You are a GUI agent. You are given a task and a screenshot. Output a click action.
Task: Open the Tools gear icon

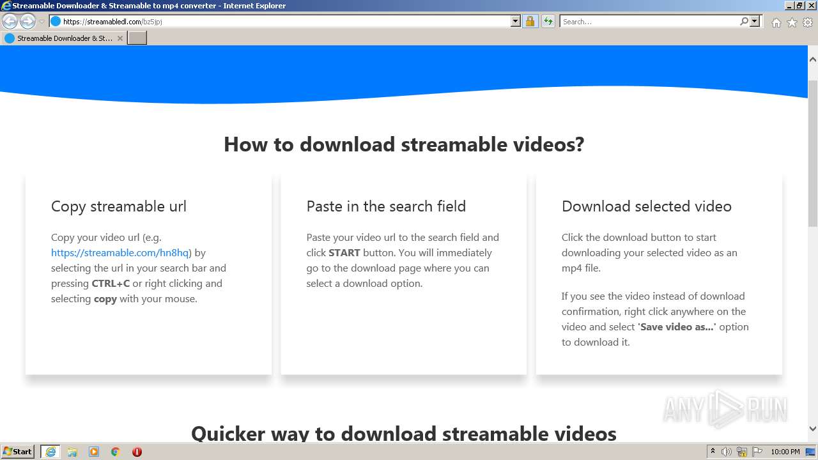pos(808,22)
